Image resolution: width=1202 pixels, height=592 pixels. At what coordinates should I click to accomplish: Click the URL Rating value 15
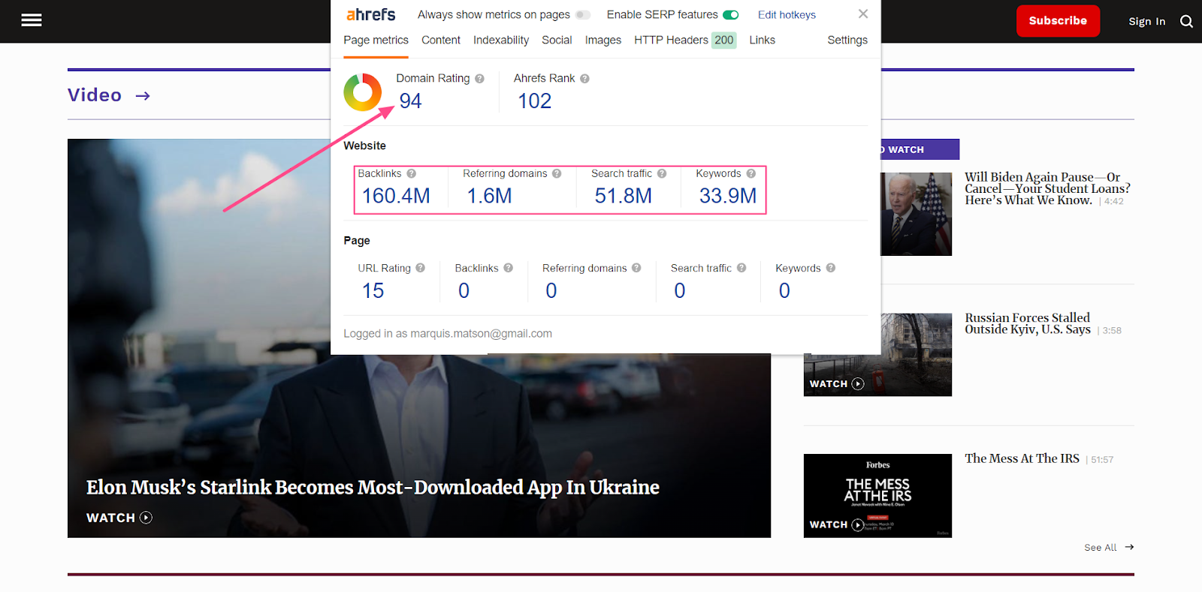(x=373, y=290)
